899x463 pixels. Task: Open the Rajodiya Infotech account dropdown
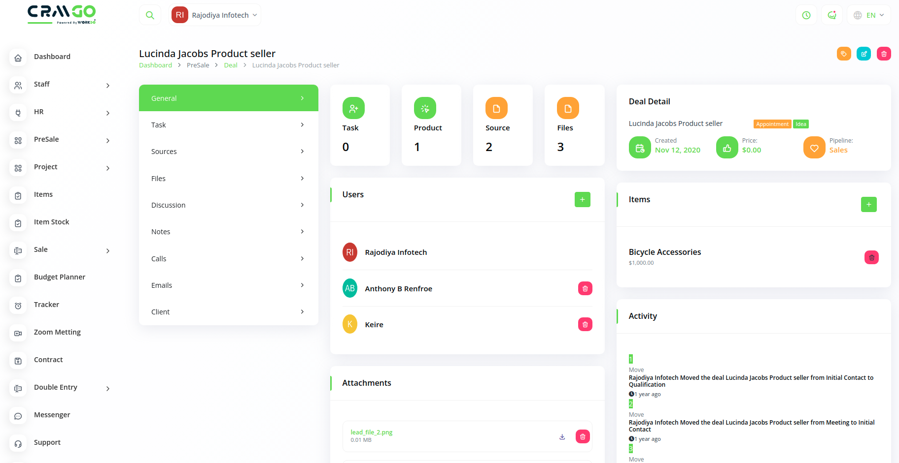(215, 15)
